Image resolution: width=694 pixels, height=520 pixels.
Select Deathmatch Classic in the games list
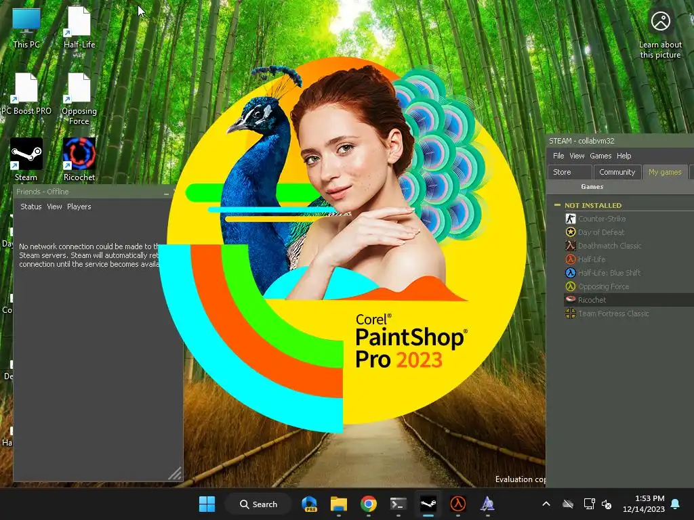click(609, 245)
